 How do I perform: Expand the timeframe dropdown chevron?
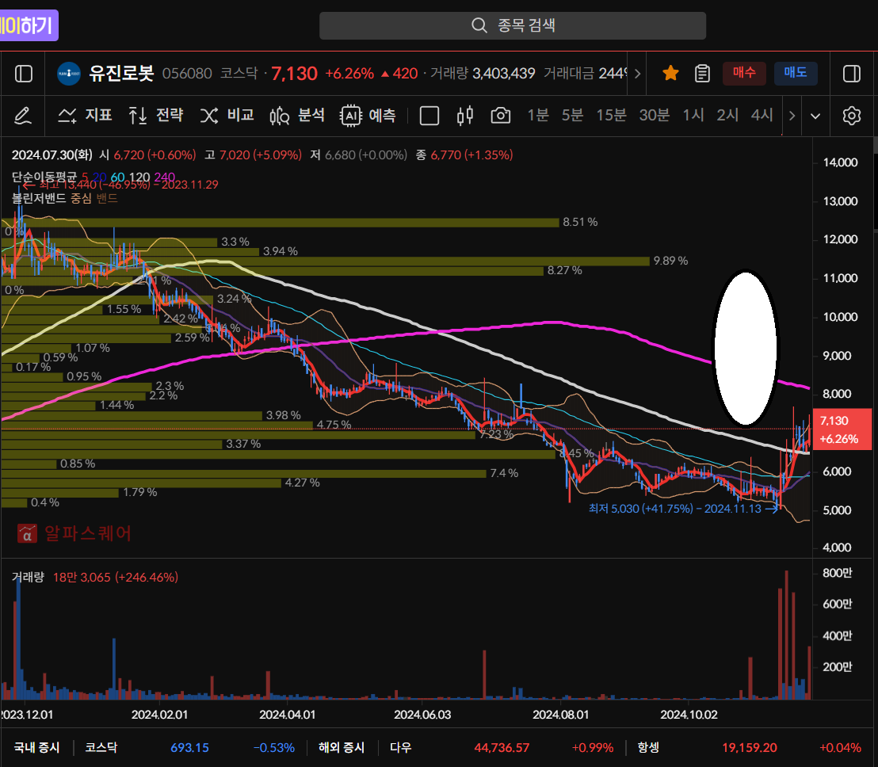(815, 116)
